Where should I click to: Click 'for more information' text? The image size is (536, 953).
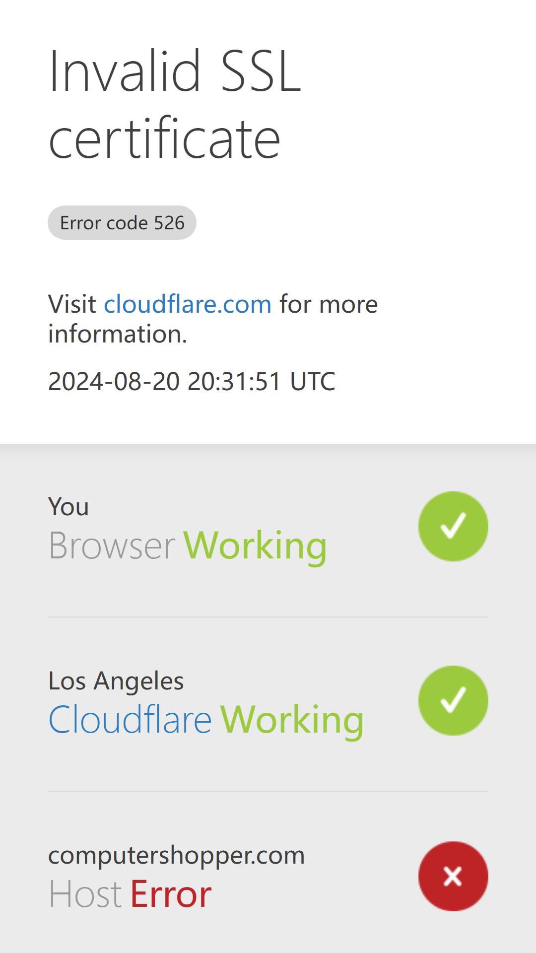point(213,319)
